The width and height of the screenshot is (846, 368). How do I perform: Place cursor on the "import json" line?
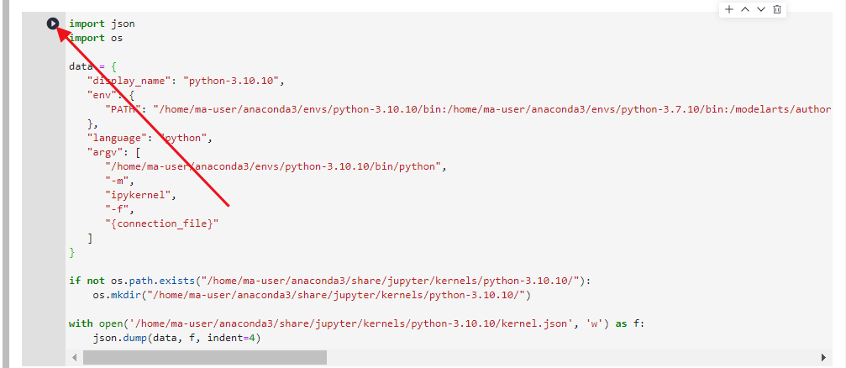101,24
